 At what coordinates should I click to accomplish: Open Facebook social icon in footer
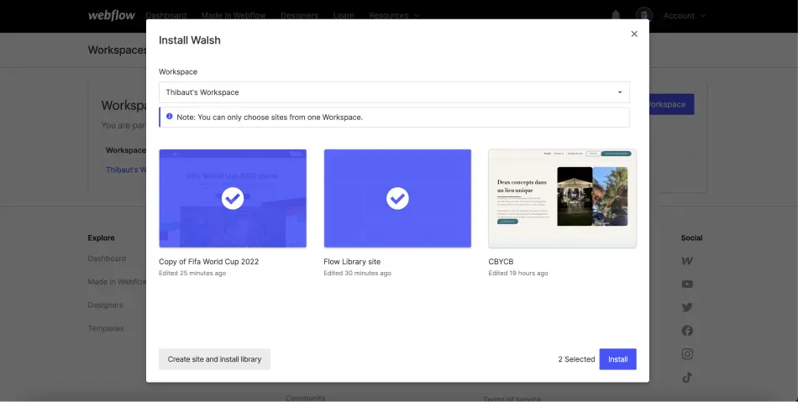coord(687,331)
